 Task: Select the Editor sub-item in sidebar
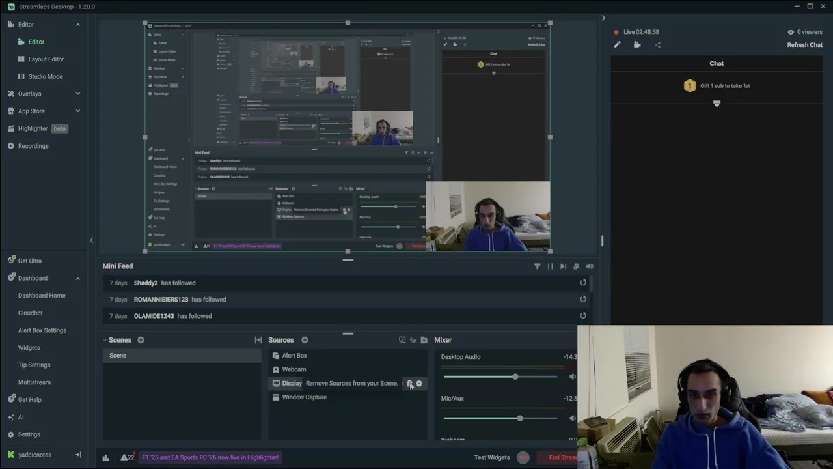36,42
